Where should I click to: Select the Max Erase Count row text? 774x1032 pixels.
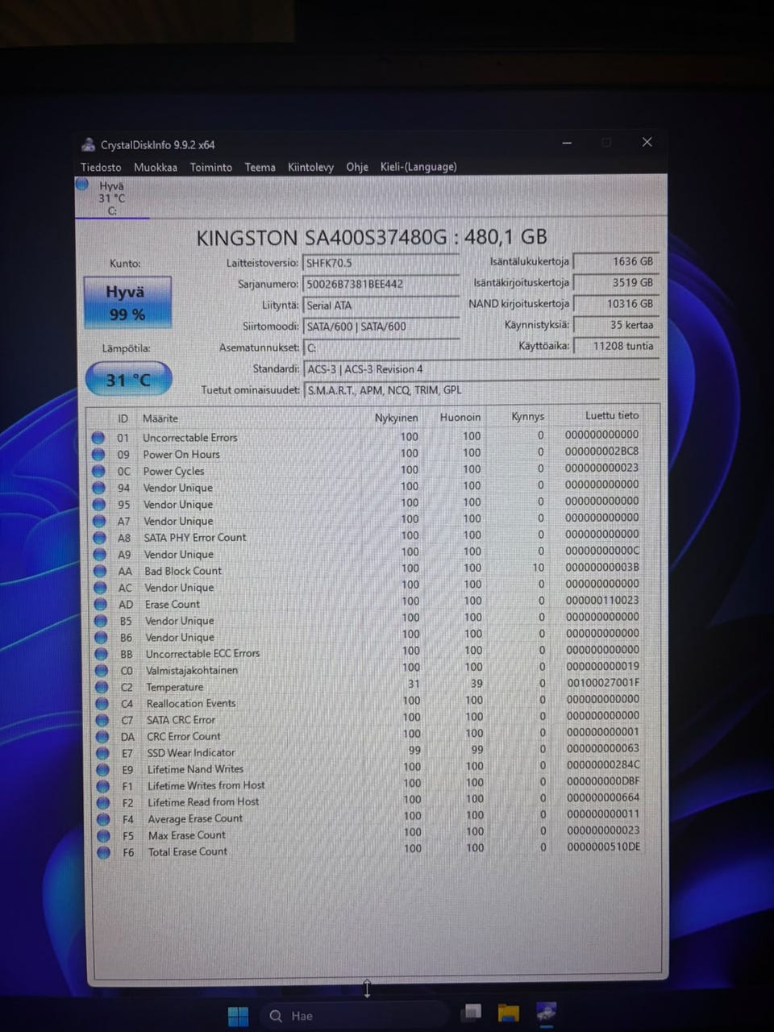[x=187, y=835]
